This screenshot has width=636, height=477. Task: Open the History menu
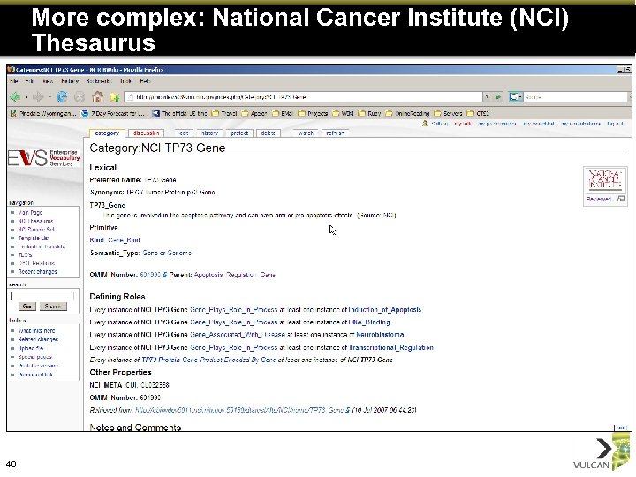(x=70, y=81)
